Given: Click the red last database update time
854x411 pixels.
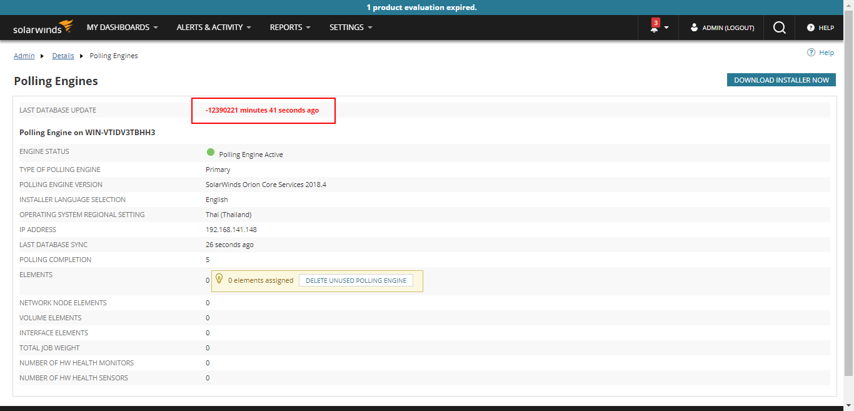Looking at the screenshot, I should point(262,110).
